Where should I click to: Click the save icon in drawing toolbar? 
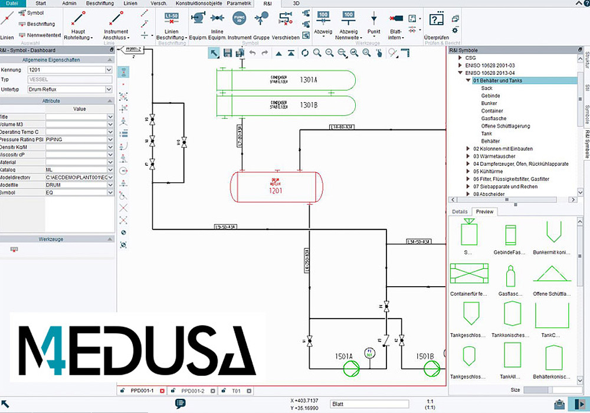(228, 53)
